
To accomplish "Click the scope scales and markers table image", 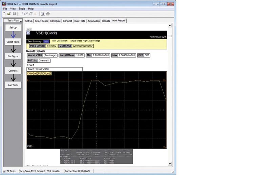I will point(97,156).
